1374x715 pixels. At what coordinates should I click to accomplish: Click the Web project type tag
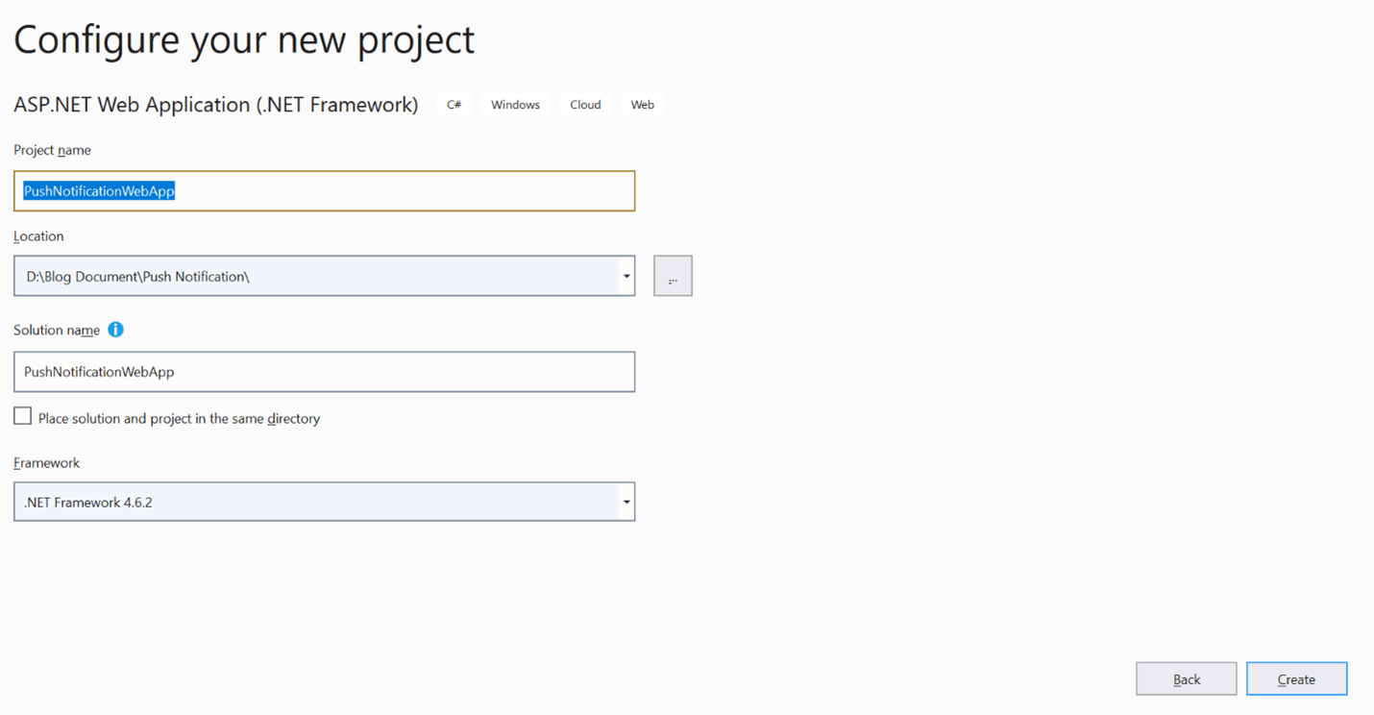point(643,105)
